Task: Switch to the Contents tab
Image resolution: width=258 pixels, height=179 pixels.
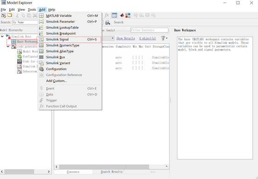Action: pos(73,172)
